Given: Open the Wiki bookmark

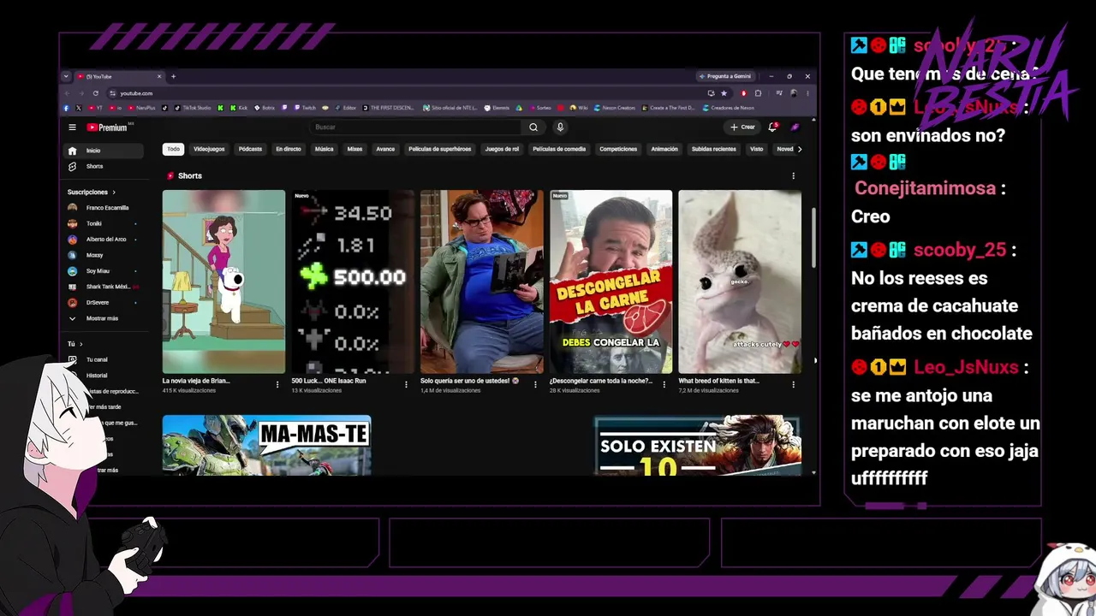Looking at the screenshot, I should click(579, 108).
